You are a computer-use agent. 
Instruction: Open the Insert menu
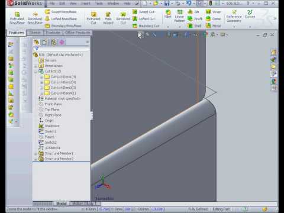pyautogui.click(x=86, y=4)
